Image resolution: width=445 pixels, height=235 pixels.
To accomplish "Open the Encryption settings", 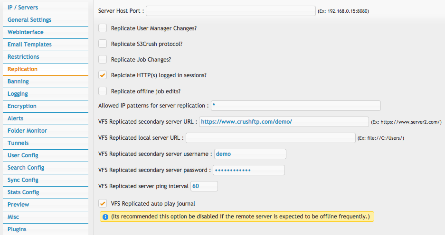I will [x=46, y=106].
